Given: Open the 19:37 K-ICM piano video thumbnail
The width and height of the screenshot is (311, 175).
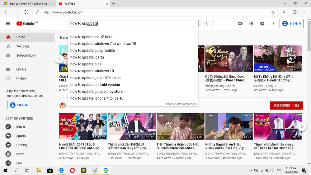Looking at the screenshot, I should [x=132, y=127].
